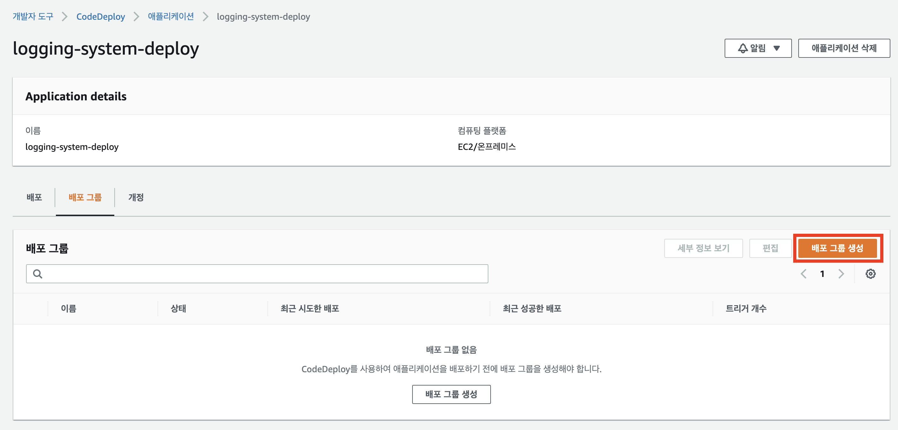Click the 편집 button
The height and width of the screenshot is (430, 898).
click(770, 248)
